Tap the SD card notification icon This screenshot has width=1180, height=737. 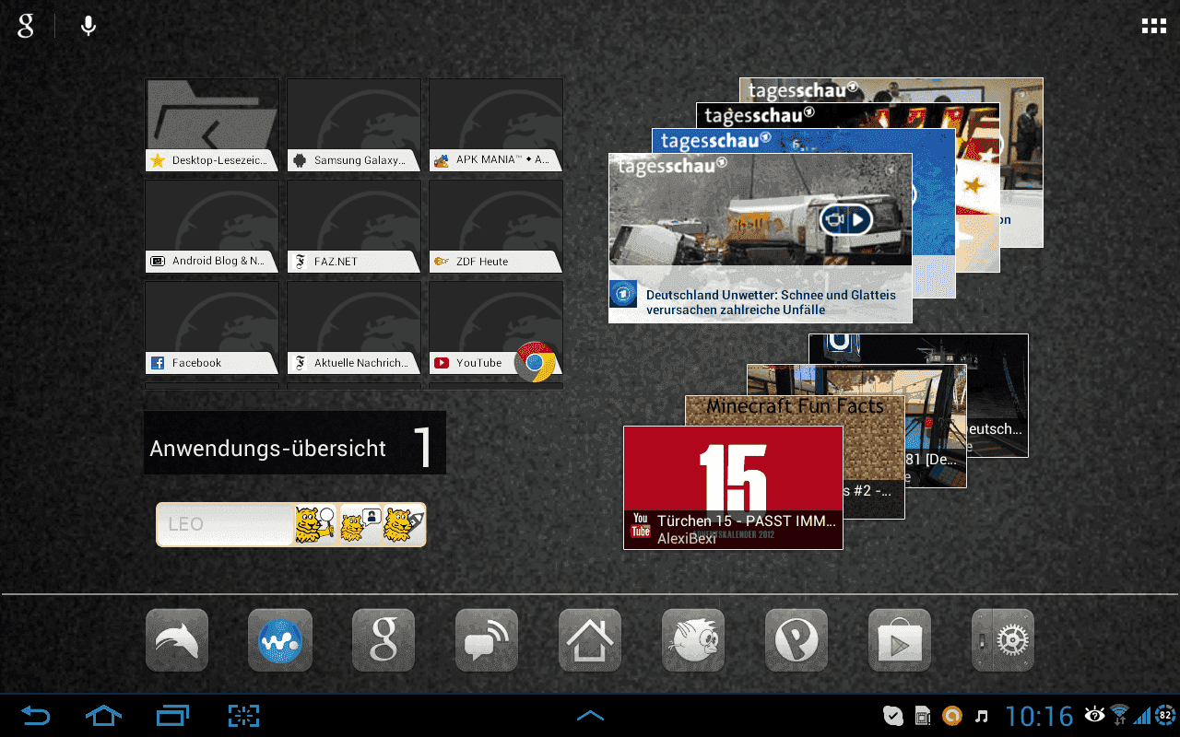[x=923, y=716]
